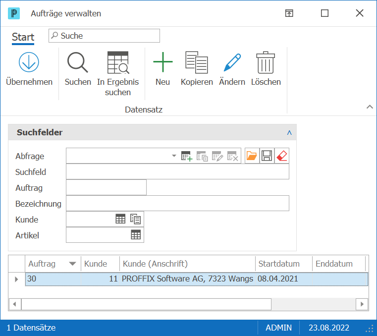Click the horizontal scrollbar thumb
The width and height of the screenshot is (377, 336).
click(146, 304)
